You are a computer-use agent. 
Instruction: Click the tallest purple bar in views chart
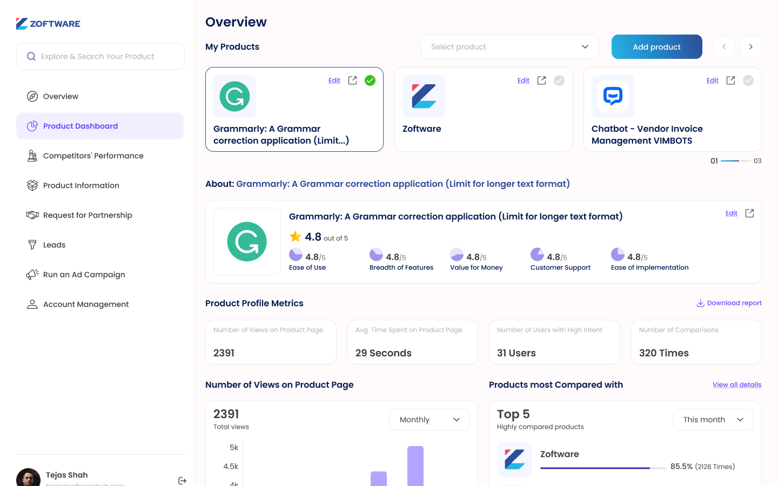(415, 466)
